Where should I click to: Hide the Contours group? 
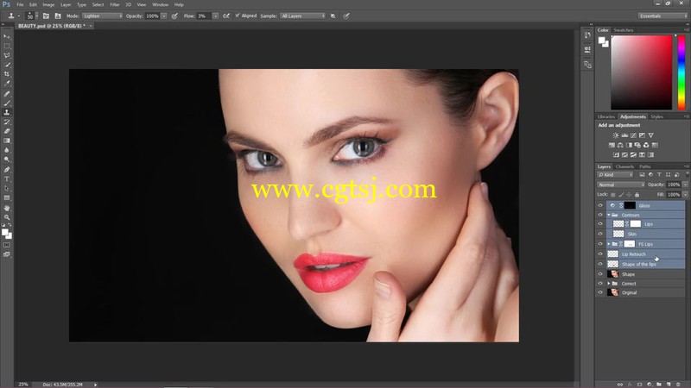(x=600, y=215)
